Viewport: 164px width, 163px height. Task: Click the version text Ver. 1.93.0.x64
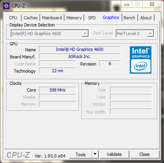pos(50,156)
